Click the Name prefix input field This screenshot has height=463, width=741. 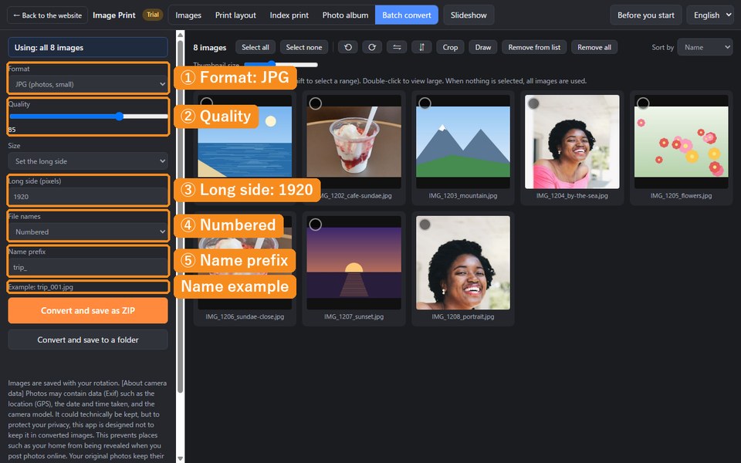point(88,268)
